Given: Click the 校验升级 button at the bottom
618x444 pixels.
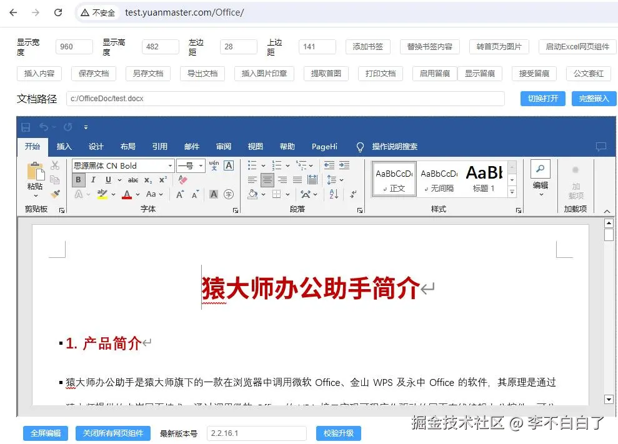Looking at the screenshot, I should [338, 432].
